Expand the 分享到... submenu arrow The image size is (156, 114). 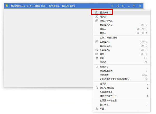coord(148,84)
